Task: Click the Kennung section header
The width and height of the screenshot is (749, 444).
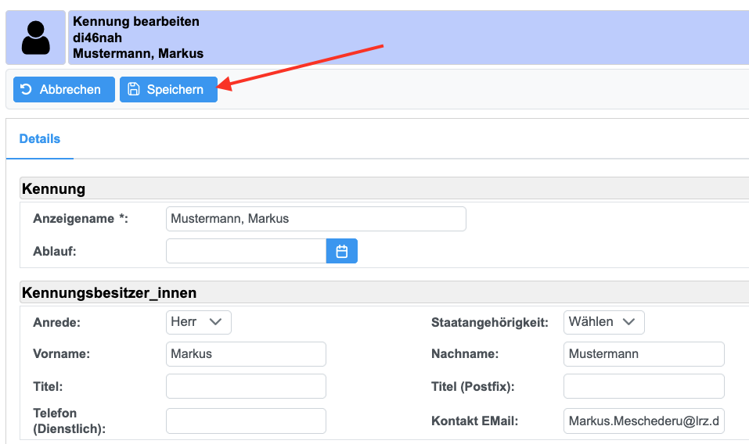Action: tap(54, 188)
